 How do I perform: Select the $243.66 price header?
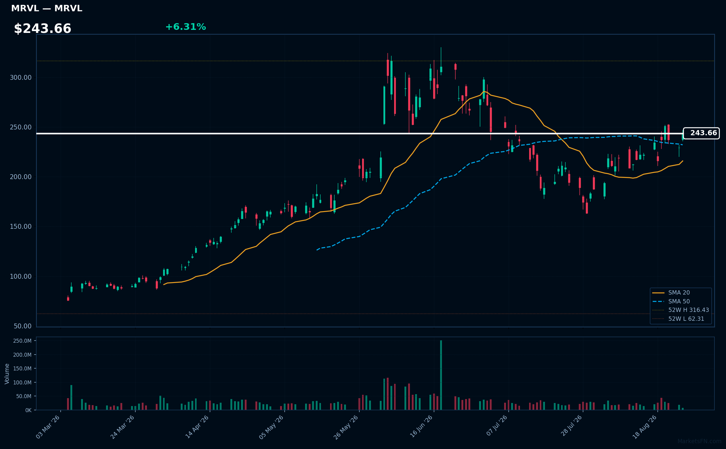pyautogui.click(x=43, y=29)
